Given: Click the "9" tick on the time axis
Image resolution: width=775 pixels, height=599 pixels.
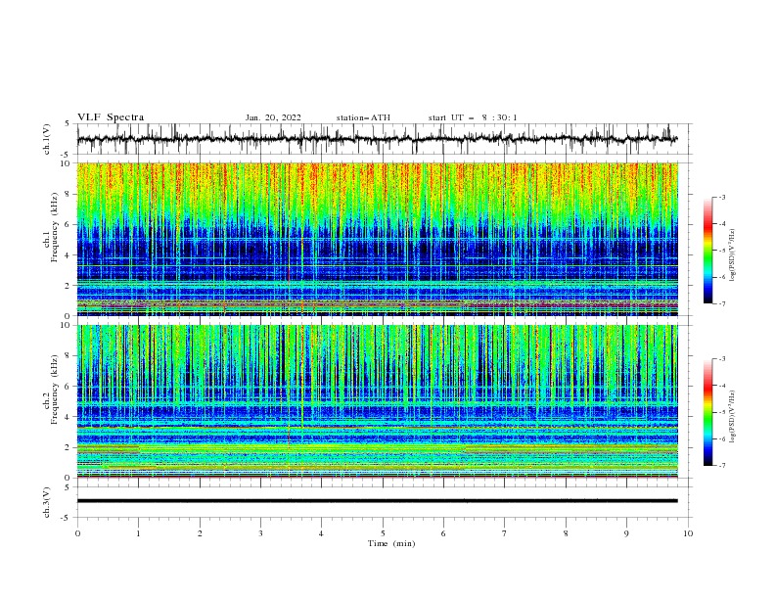Looking at the screenshot, I should pos(626,533).
